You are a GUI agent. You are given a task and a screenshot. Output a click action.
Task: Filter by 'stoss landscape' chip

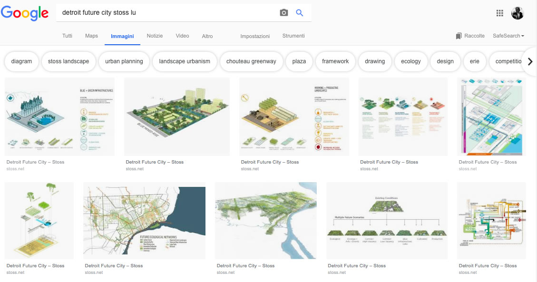(68, 61)
